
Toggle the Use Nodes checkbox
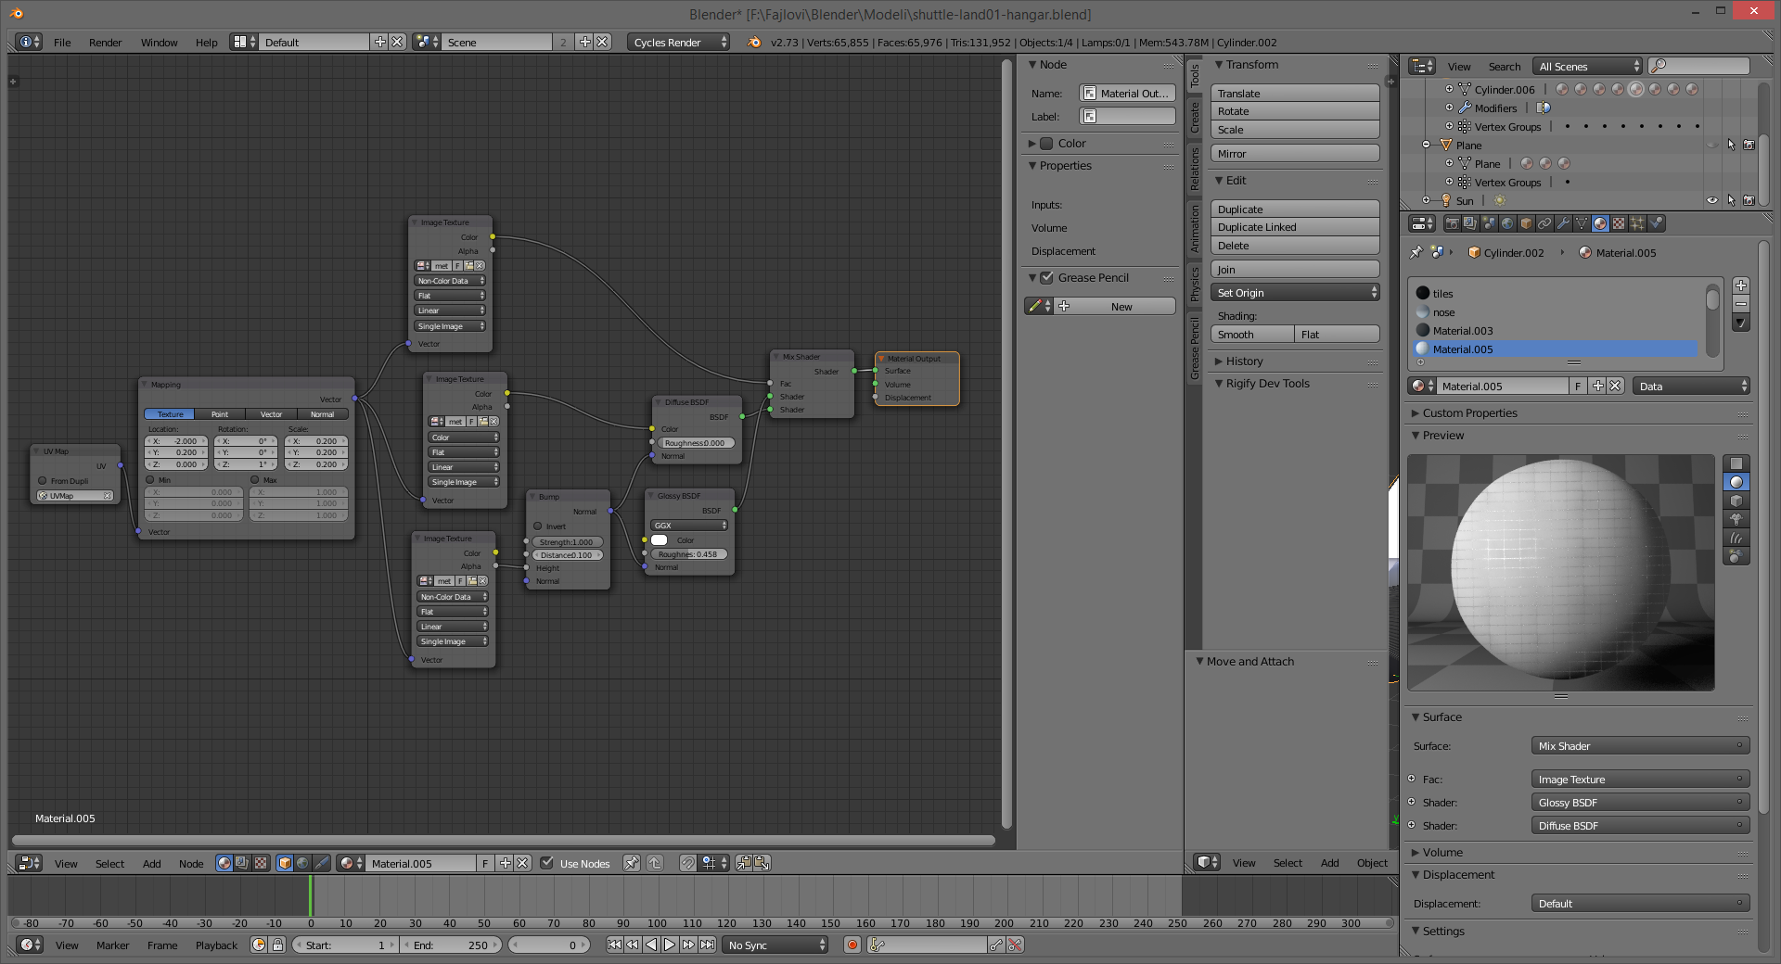tap(547, 863)
